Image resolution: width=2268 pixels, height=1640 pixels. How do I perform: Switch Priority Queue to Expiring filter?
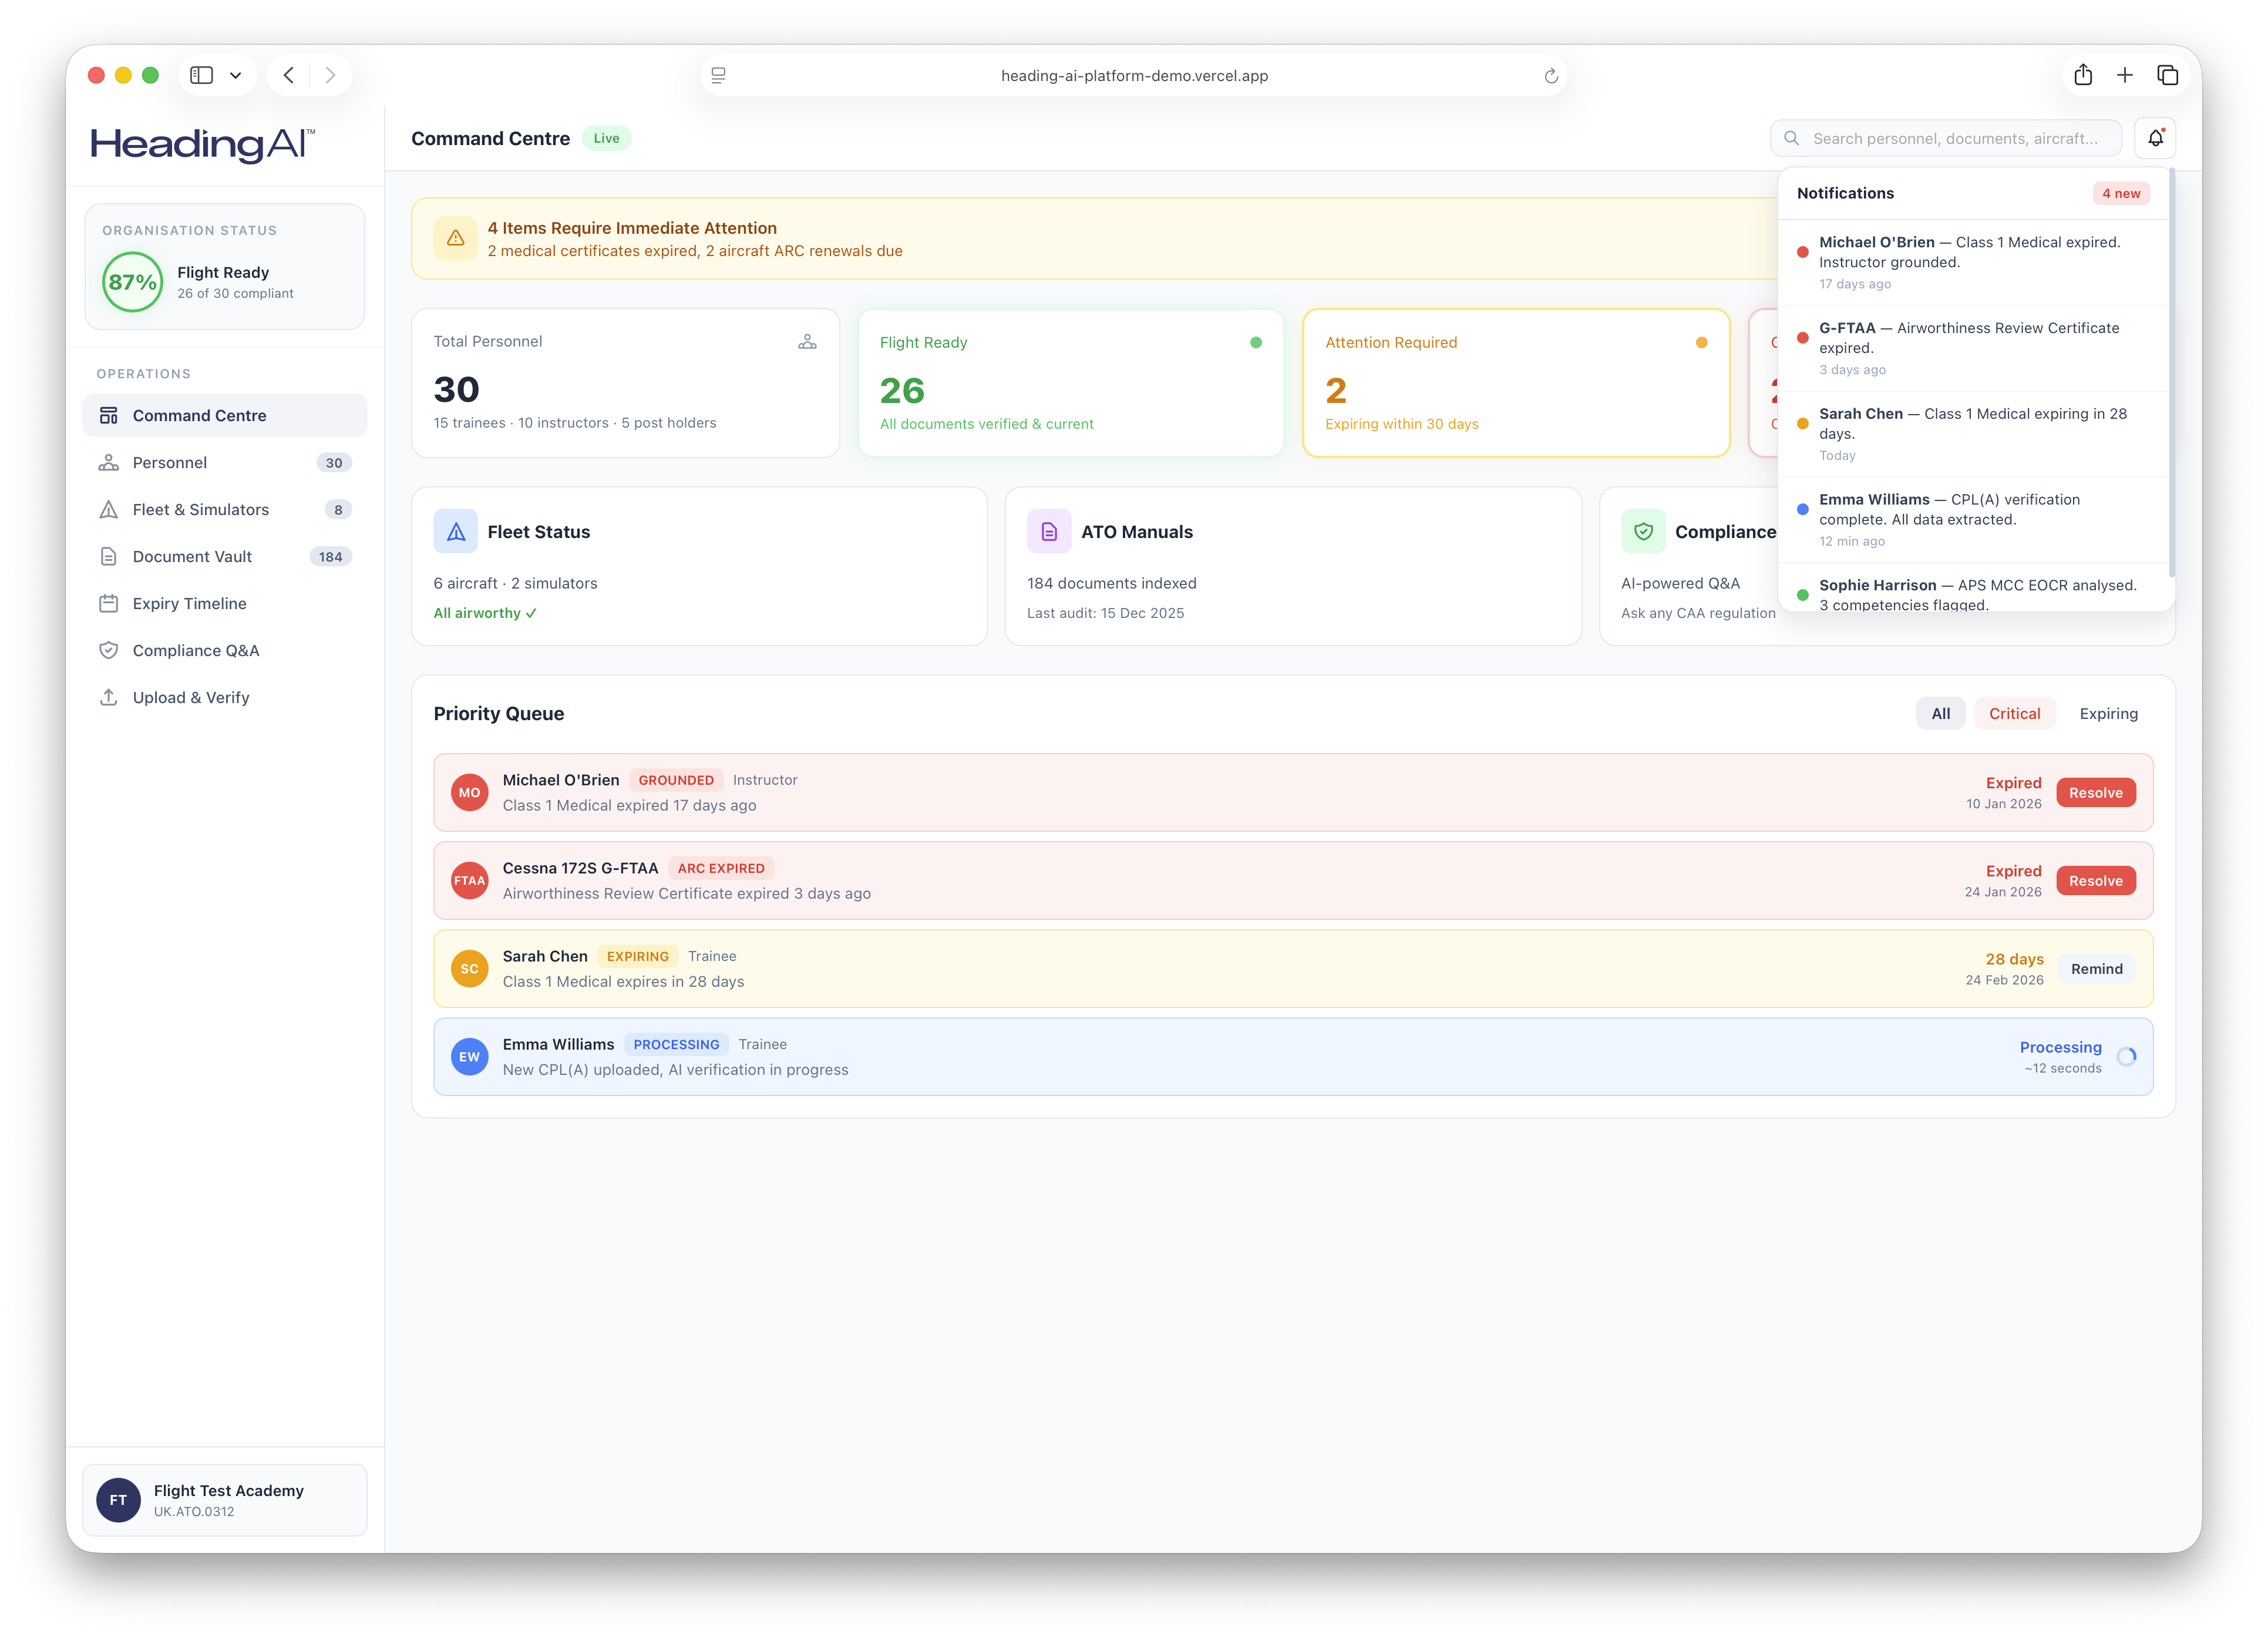[2108, 713]
